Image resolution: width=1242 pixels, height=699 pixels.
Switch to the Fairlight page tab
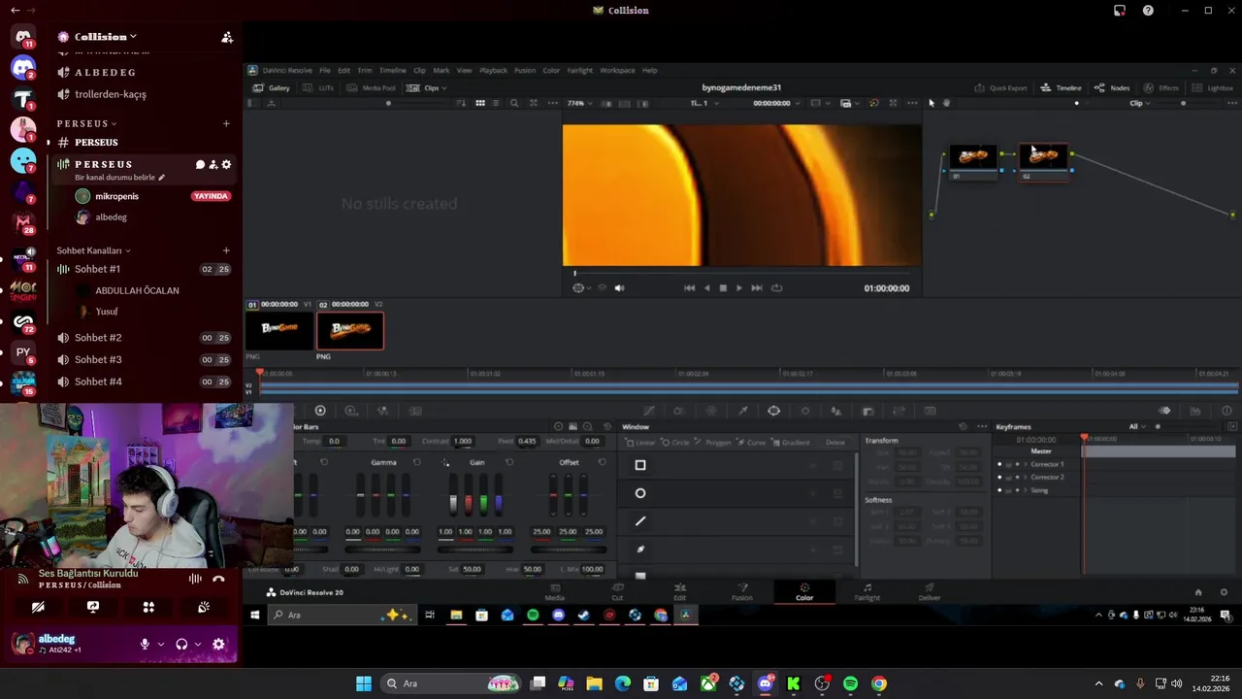(x=866, y=591)
